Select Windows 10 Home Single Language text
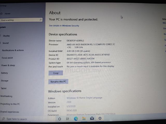The image size is (166, 124). [84, 98]
